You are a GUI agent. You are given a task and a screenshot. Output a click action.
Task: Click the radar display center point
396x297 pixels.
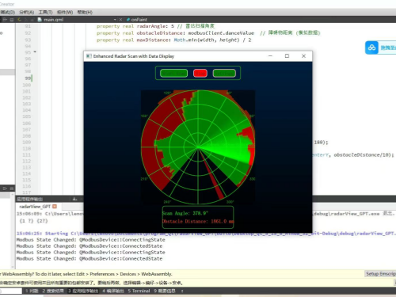[x=198, y=147]
